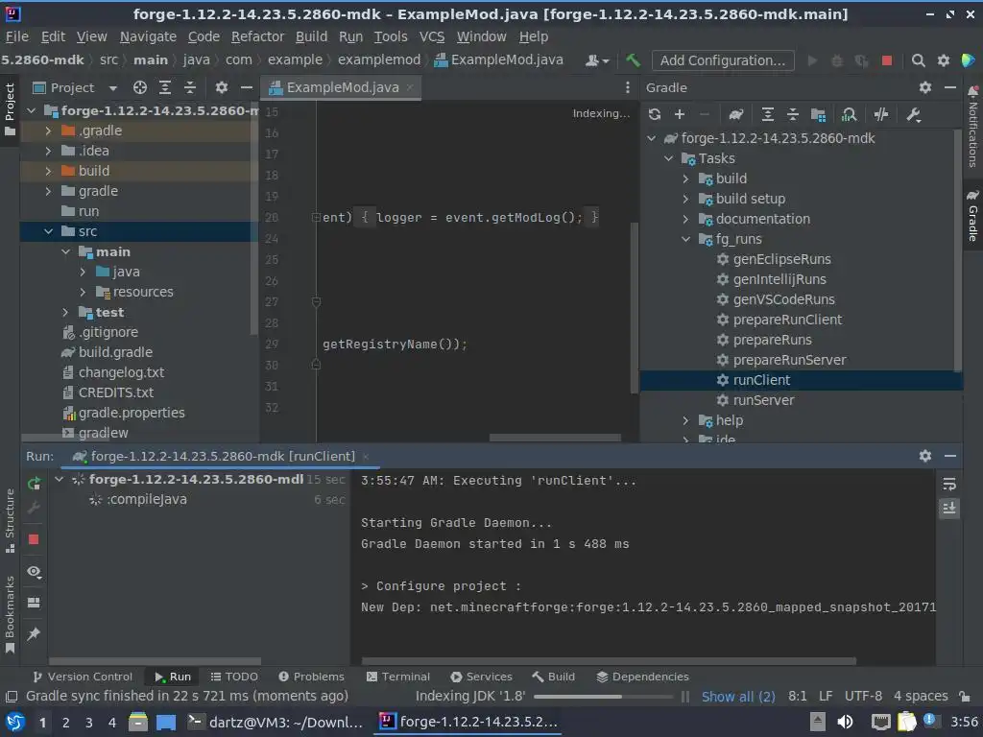The width and height of the screenshot is (983, 737).
Task: Switch to the Terminal tool tab
Action: [x=398, y=677]
